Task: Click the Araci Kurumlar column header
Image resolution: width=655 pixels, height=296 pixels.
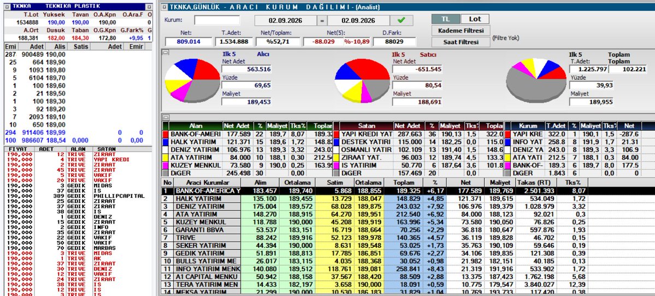Action: 207,182
